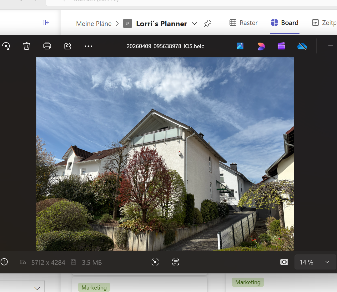Click the image dimensions 5712 x 4284
Screen dimensions: 337x292
(48, 262)
